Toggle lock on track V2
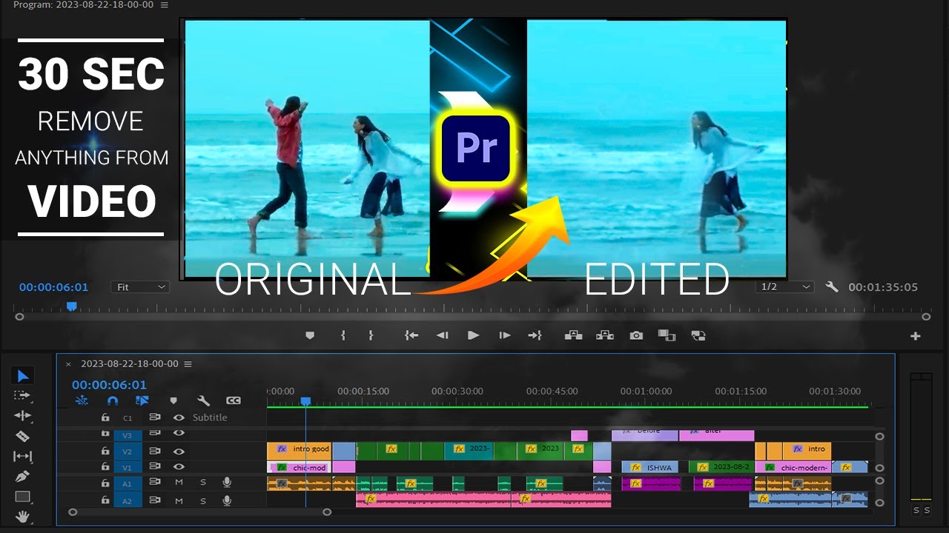The height and width of the screenshot is (533, 949). [105, 451]
